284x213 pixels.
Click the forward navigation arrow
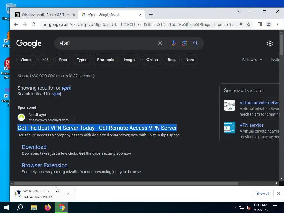[x=25, y=24]
